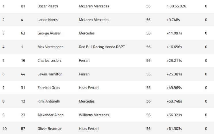Select Alexander Albon's name

pyautogui.click(x=50, y=115)
